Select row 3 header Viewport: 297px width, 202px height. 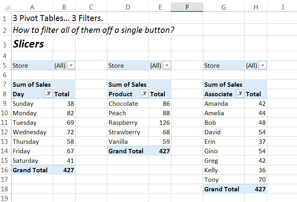coord(6,44)
